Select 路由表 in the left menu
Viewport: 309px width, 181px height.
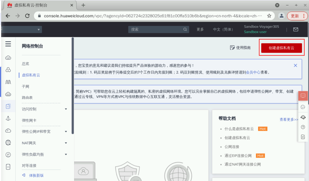(27, 98)
